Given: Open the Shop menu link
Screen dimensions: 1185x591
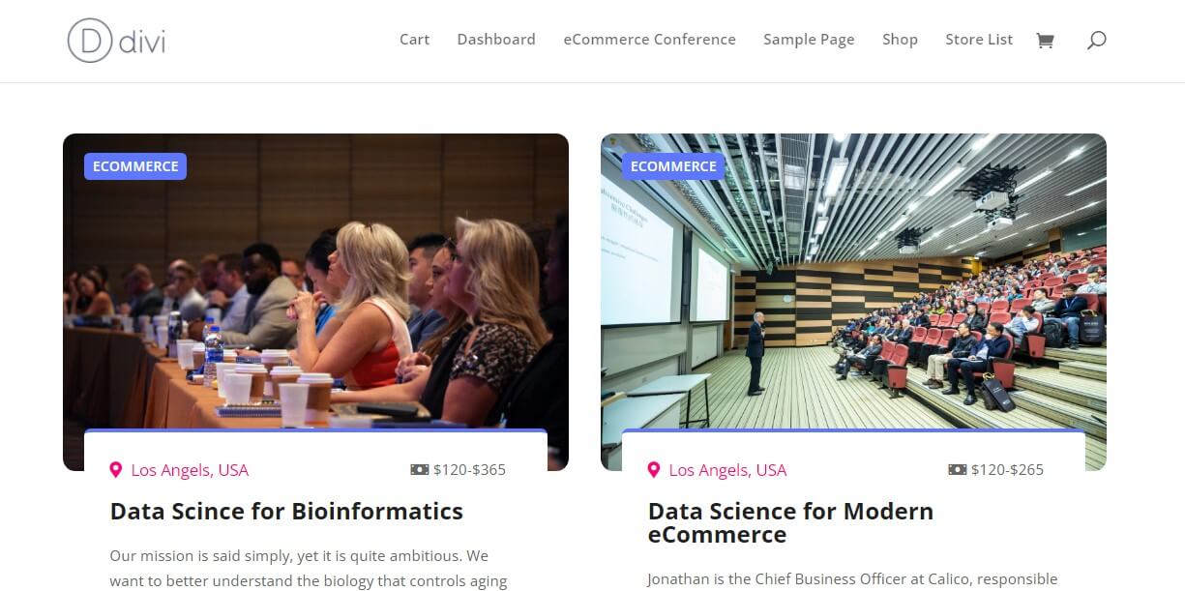Looking at the screenshot, I should click(900, 40).
